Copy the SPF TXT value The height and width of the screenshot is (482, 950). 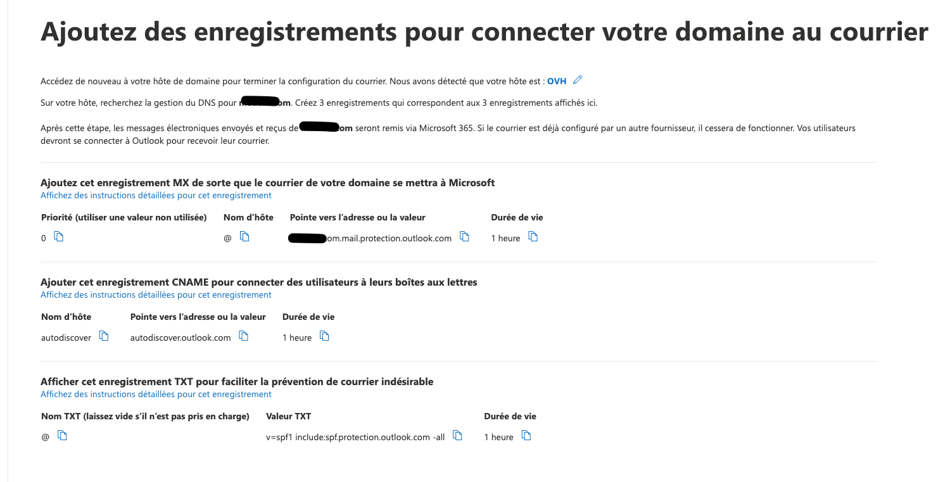(x=458, y=436)
